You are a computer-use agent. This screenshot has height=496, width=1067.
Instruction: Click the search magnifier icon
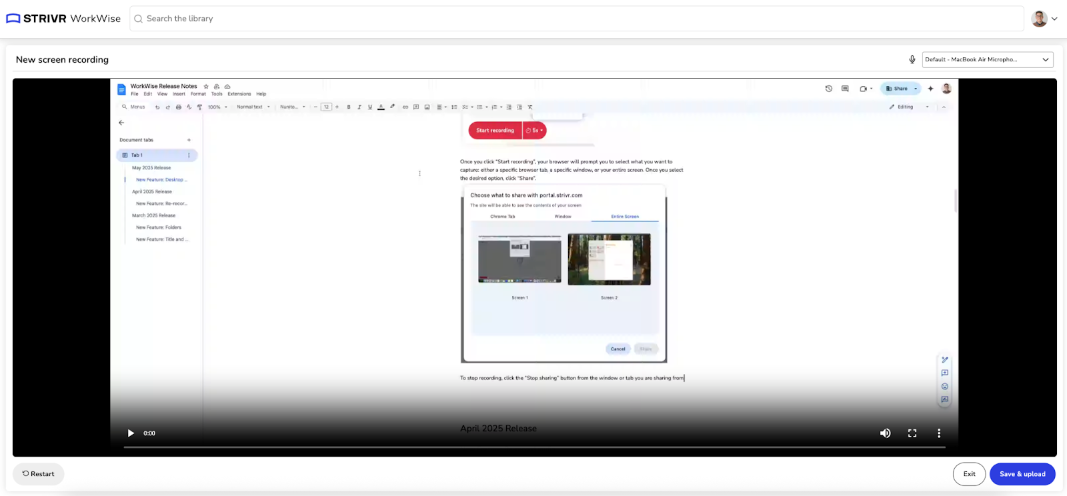(139, 19)
